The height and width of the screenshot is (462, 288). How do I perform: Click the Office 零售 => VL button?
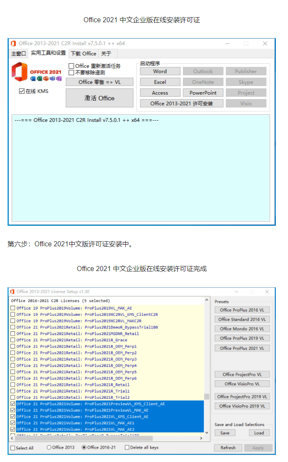(100, 82)
